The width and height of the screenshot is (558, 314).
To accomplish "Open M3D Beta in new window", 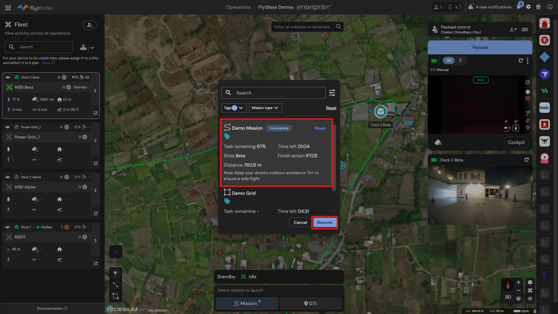I will click(x=96, y=113).
